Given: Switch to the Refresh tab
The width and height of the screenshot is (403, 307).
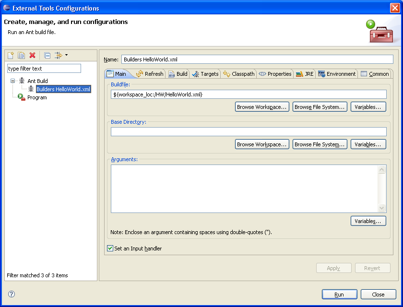Looking at the screenshot, I should tap(150, 74).
